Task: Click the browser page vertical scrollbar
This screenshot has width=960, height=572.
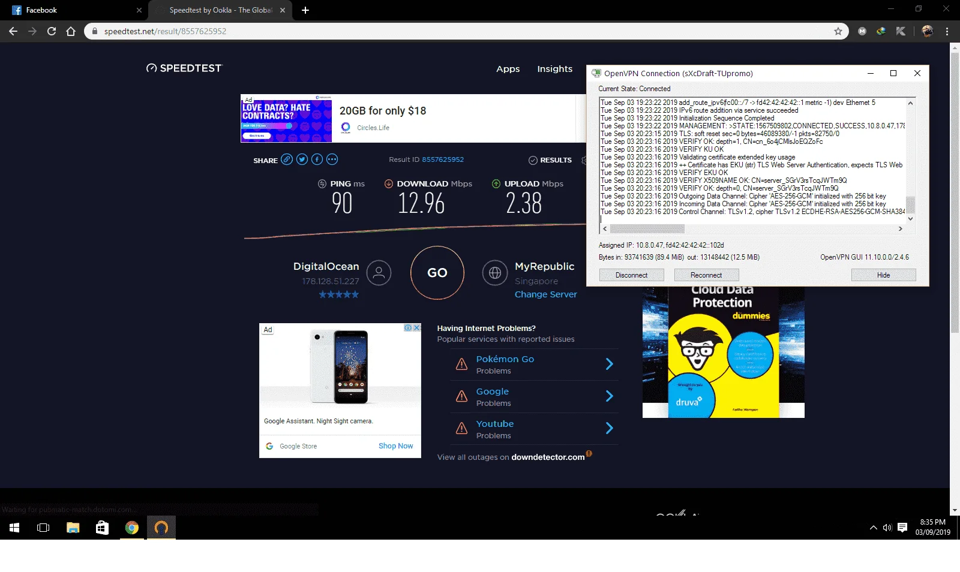Action: (955, 192)
